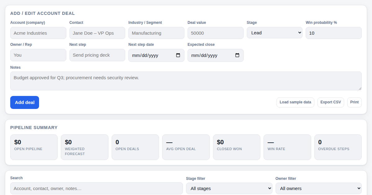Click the Closed Won summary card
The height and width of the screenshot is (195, 372).
point(237,147)
